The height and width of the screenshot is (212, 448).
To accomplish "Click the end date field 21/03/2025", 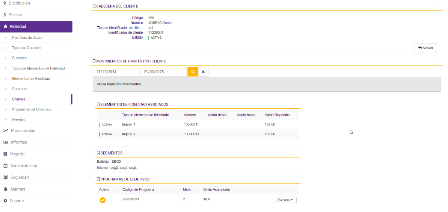I will coord(163,72).
